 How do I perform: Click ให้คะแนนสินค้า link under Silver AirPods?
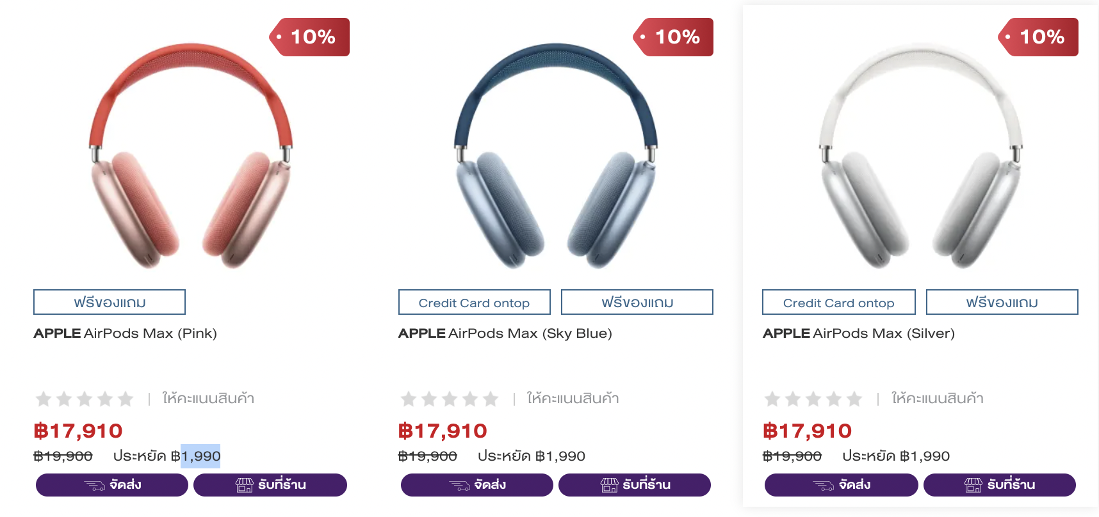[937, 399]
